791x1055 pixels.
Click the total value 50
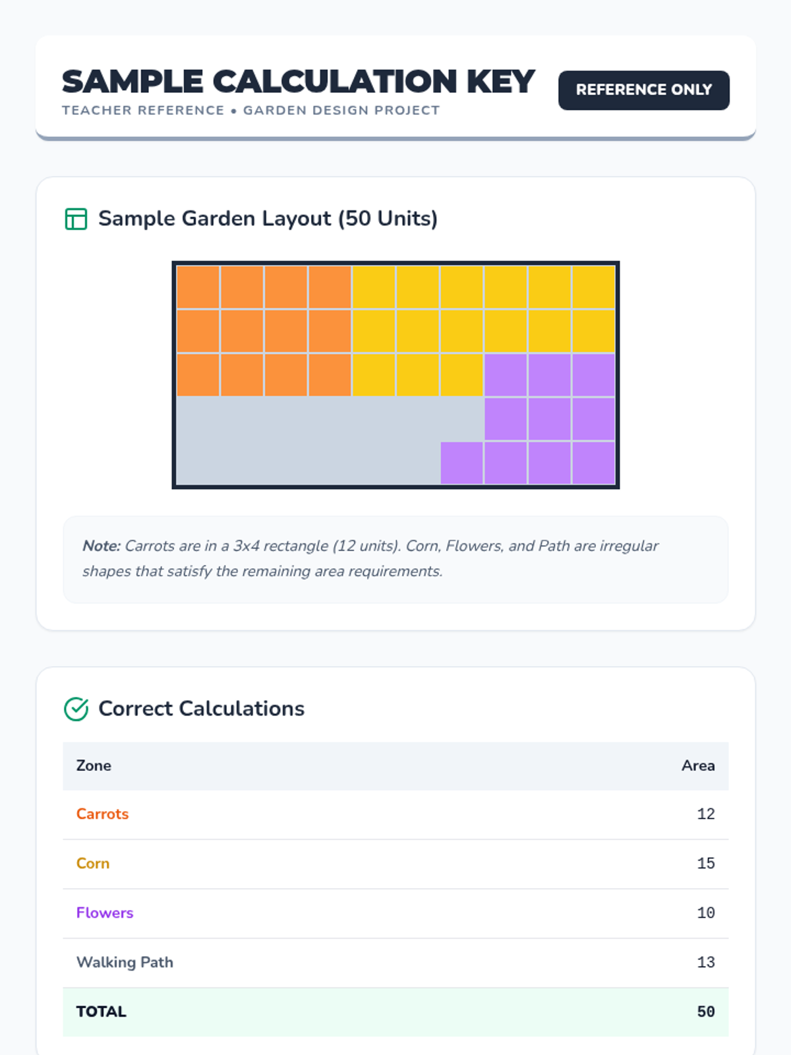[705, 1012]
